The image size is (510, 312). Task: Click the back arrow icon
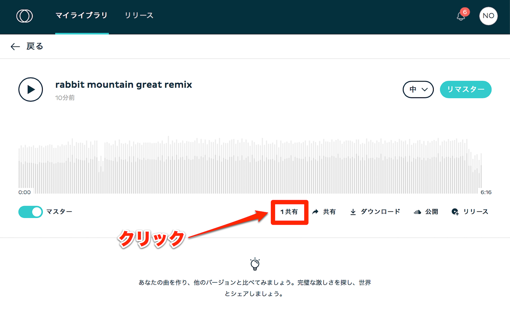click(x=15, y=46)
